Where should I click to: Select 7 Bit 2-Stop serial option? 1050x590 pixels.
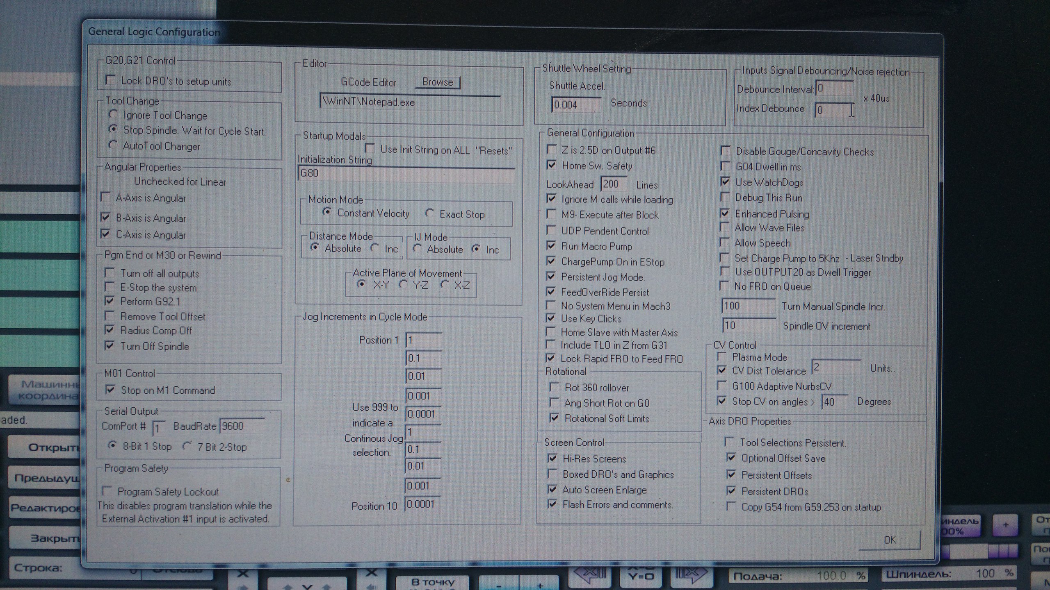[x=187, y=446]
